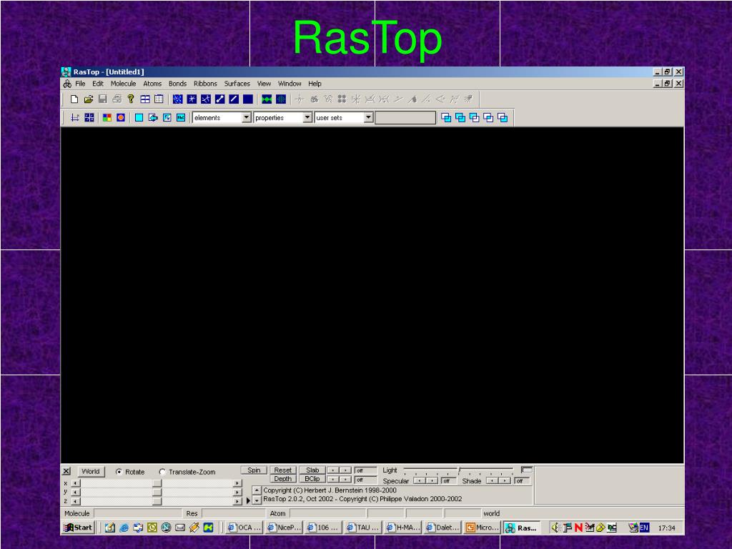The width and height of the screenshot is (732, 549).
Task: Click the orange sphere color icon
Action: coord(121,118)
